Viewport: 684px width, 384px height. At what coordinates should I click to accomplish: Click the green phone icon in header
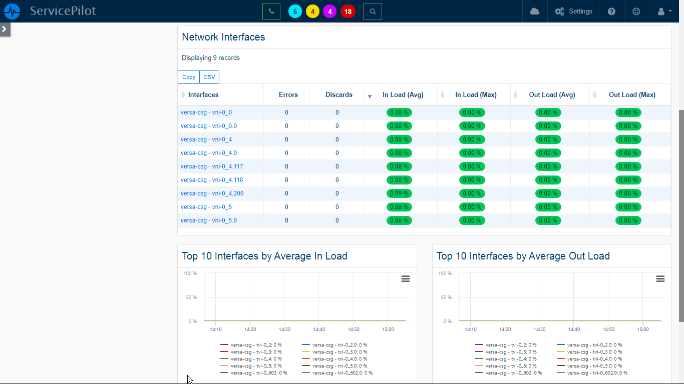click(x=271, y=11)
